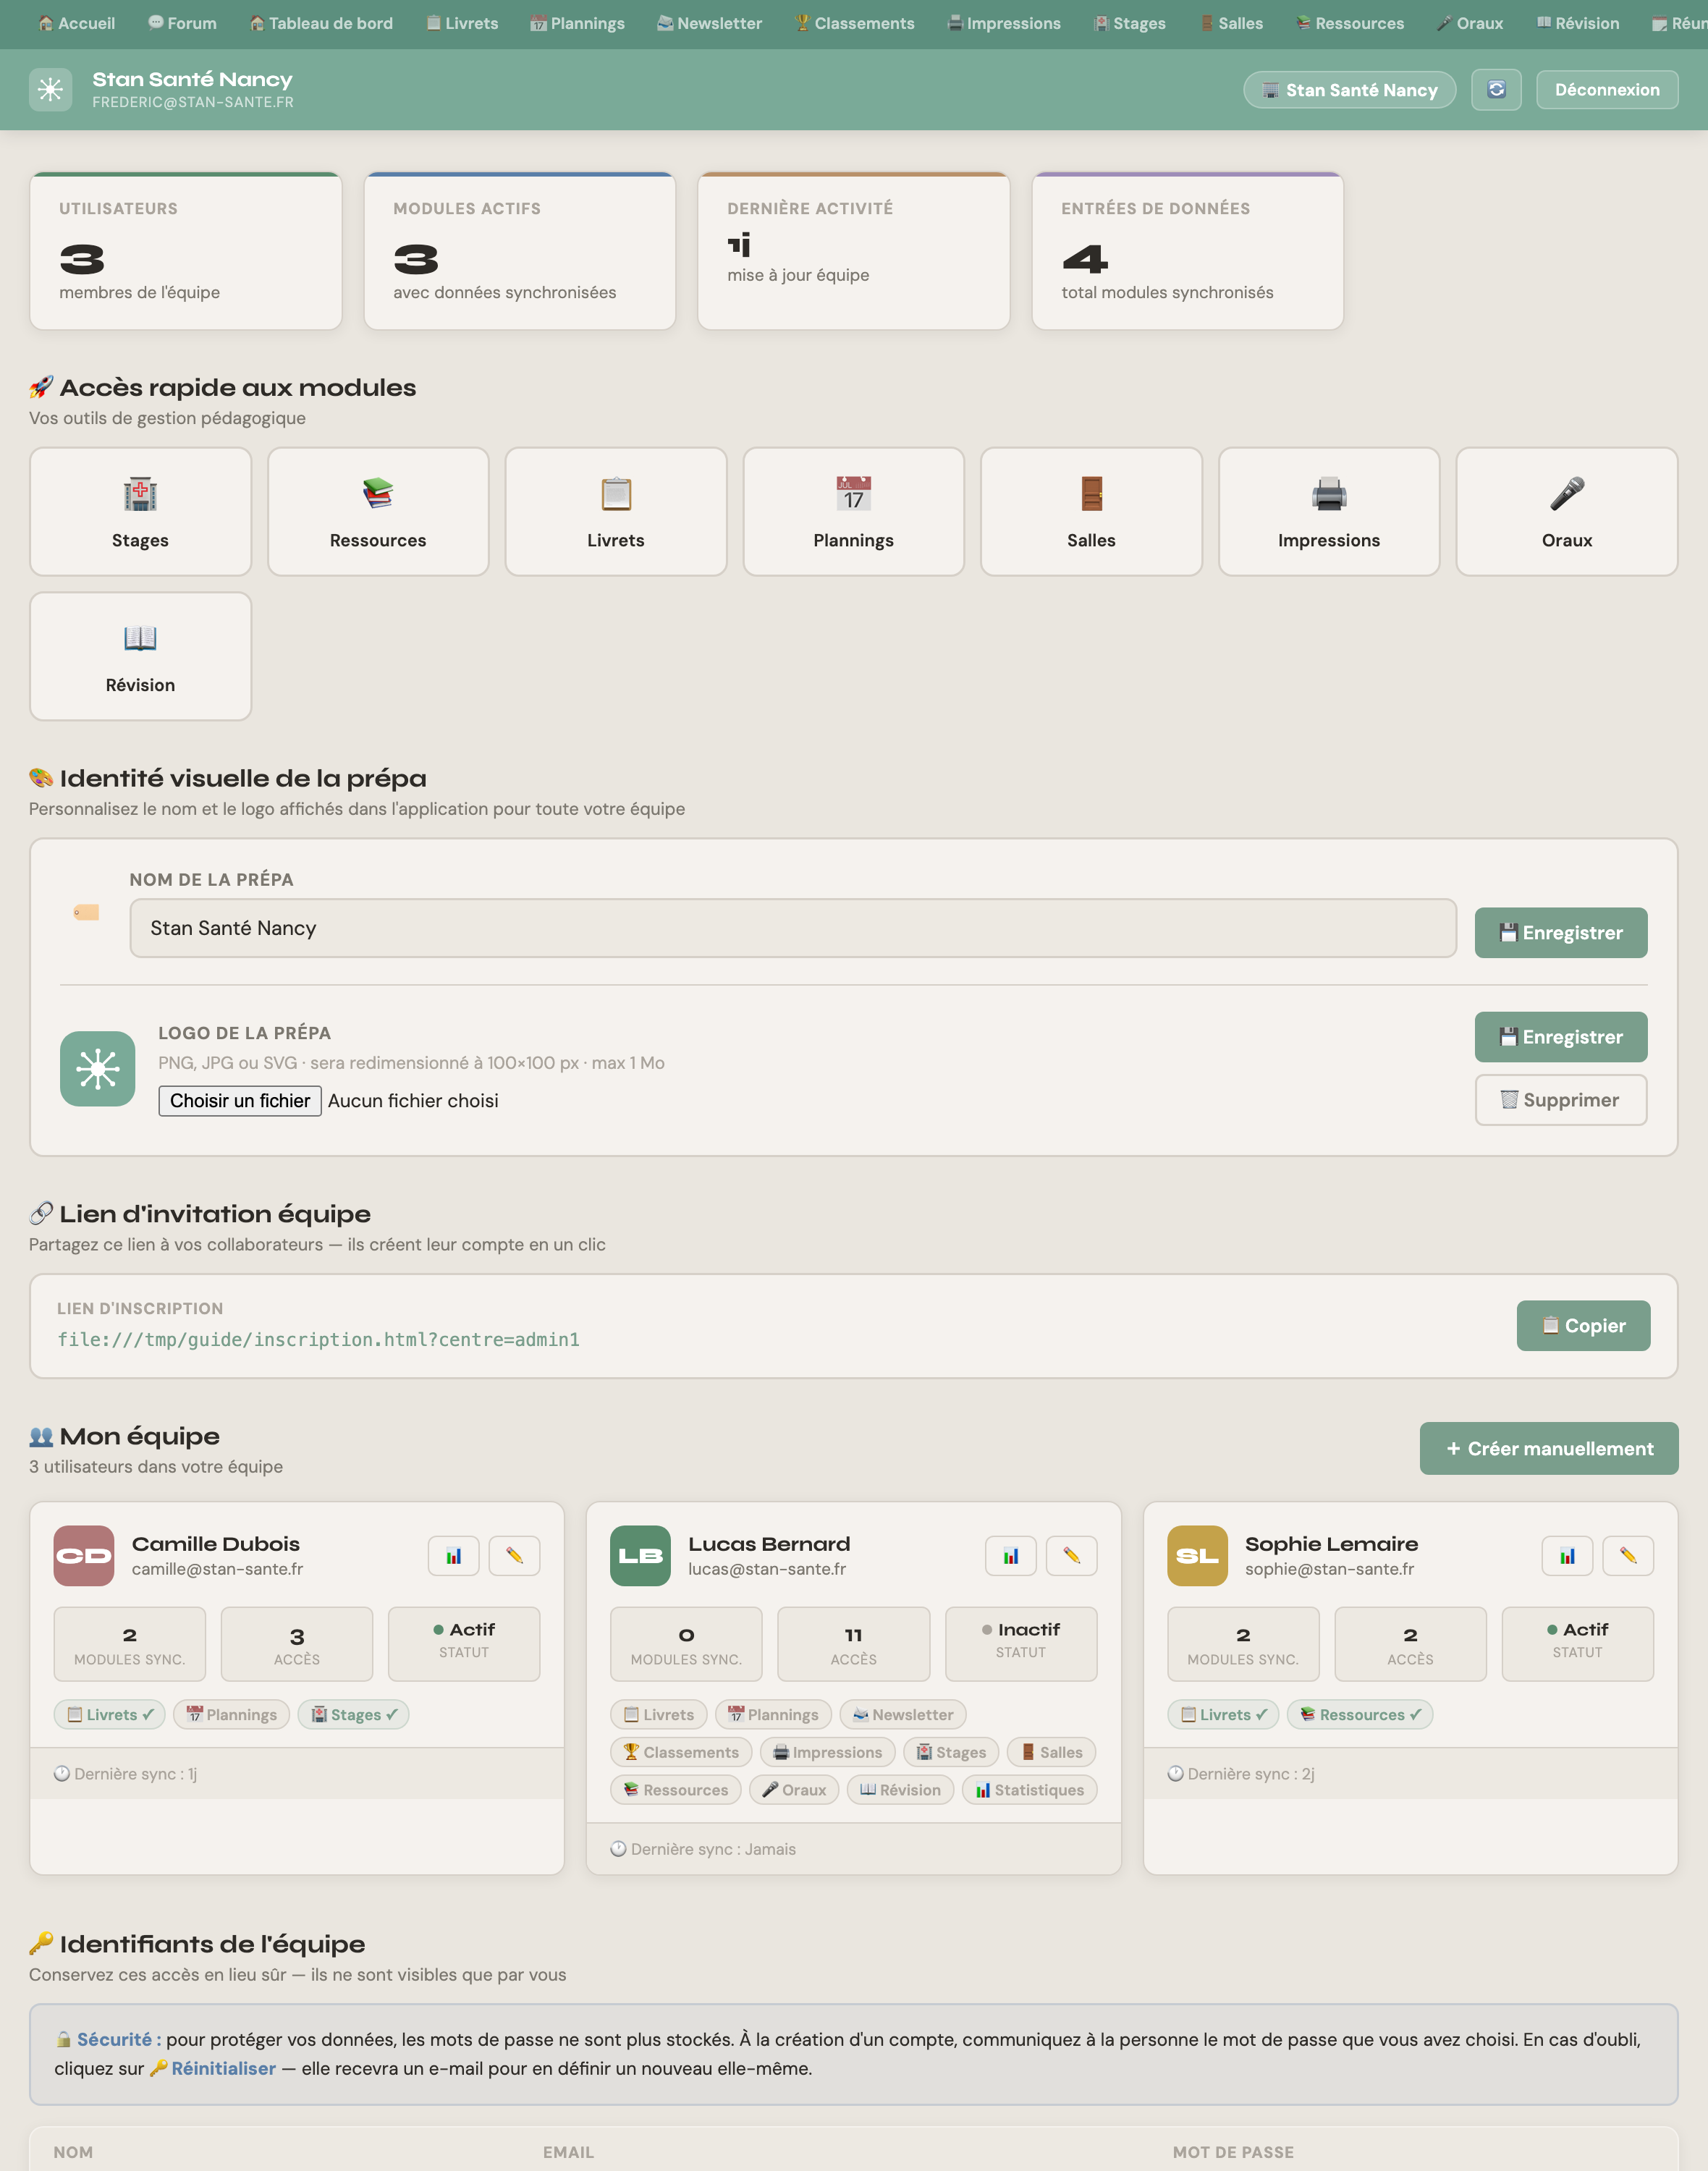Open Oraux in top navigation bar
This screenshot has width=1708, height=2171.
tap(1470, 23)
